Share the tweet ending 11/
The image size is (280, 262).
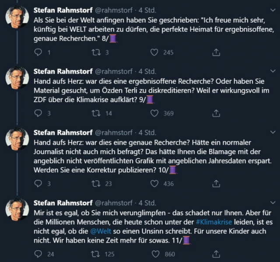point(216,254)
